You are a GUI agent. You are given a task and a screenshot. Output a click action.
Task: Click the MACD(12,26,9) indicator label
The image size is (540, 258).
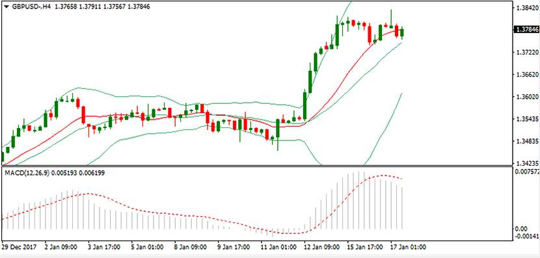click(27, 173)
